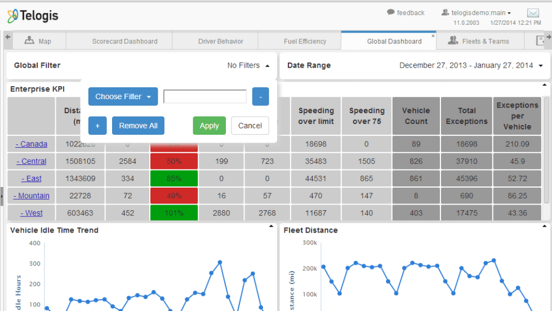Click the Telogis logo
This screenshot has height=311, width=552.
[33, 16]
